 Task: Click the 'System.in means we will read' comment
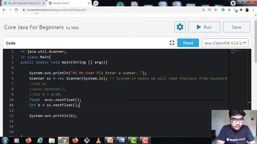[x=169, y=78]
